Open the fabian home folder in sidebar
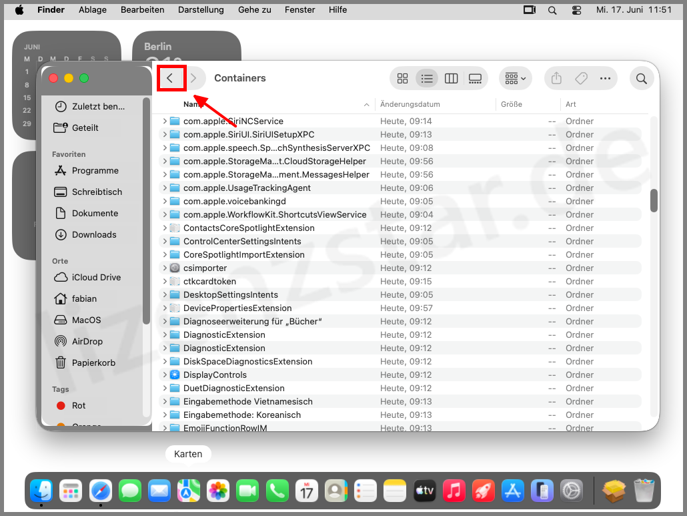 pyautogui.click(x=76, y=298)
